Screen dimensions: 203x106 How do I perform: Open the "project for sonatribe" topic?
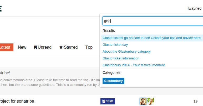(17, 101)
